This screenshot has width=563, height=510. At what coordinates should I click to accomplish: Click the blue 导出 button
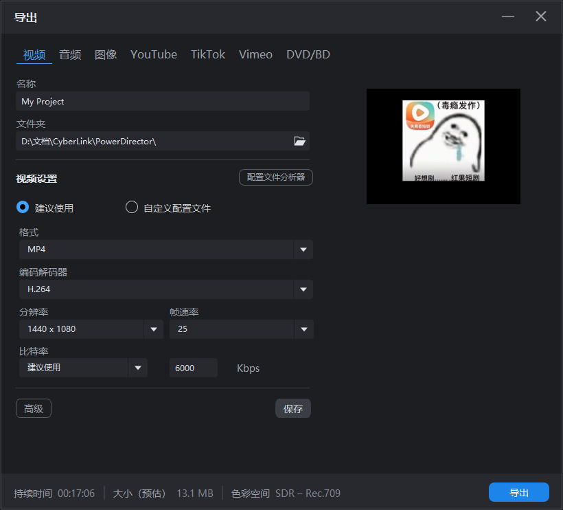[x=519, y=492]
